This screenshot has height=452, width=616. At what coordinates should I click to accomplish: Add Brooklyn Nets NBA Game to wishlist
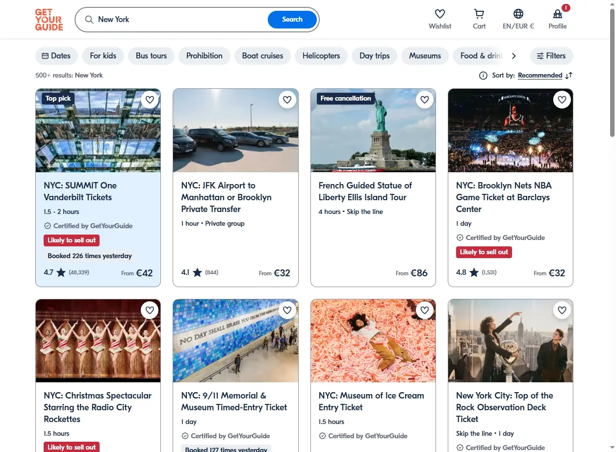click(x=562, y=100)
